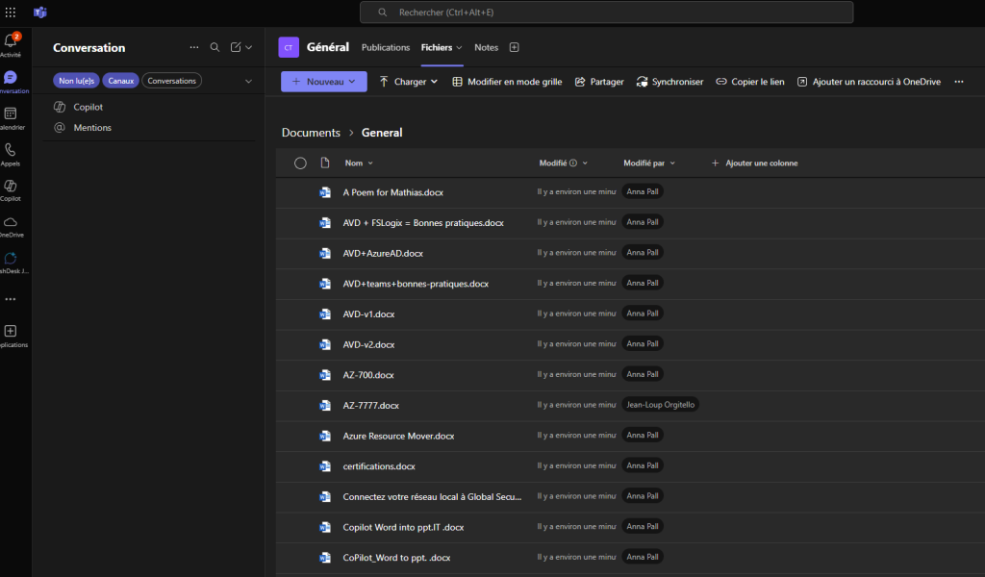Toggle the Conversations filter chip
This screenshot has height=577, width=985.
coord(171,81)
